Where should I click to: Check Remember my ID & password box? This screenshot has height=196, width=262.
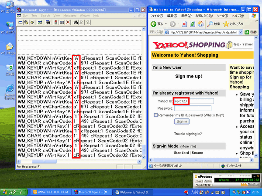[156, 115]
